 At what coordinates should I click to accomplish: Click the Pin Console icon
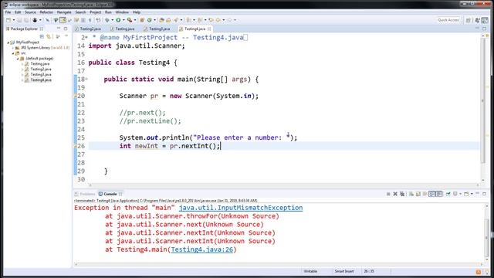(x=448, y=194)
